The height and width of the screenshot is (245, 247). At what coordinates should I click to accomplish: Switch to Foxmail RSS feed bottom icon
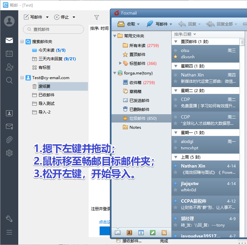coord(164,232)
